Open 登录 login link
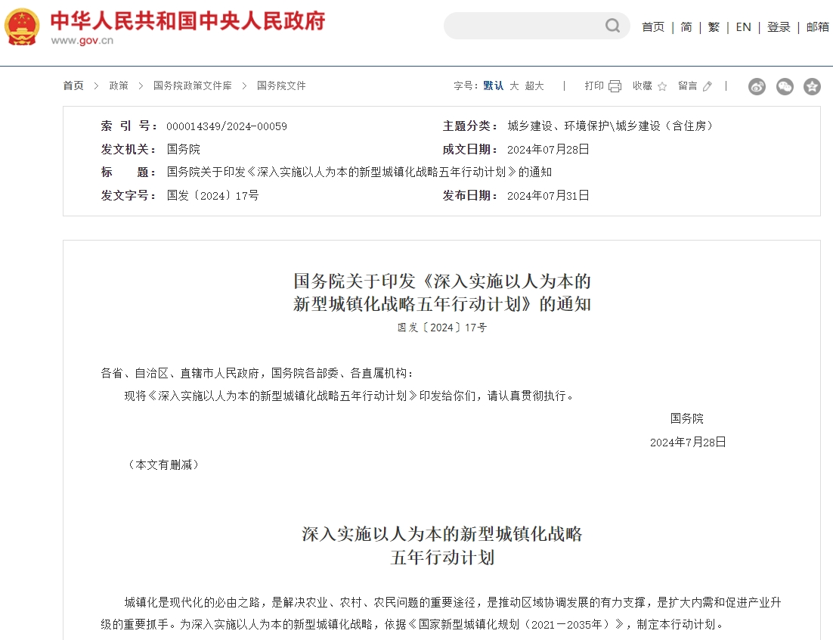 coord(779,27)
